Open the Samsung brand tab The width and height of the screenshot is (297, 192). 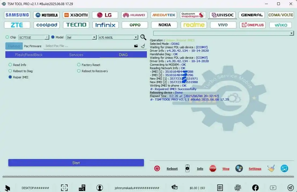point(17,15)
